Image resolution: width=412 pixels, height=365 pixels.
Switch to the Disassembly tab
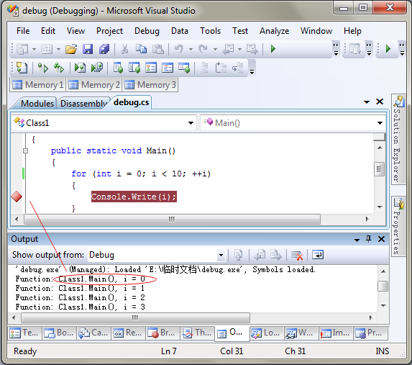(83, 103)
